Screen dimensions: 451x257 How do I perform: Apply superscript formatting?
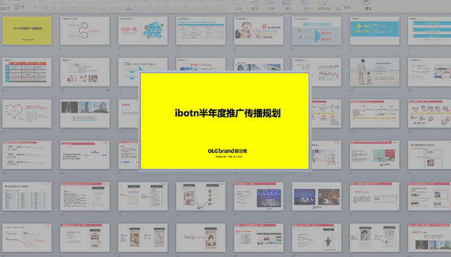pyautogui.click(x=83, y=7)
